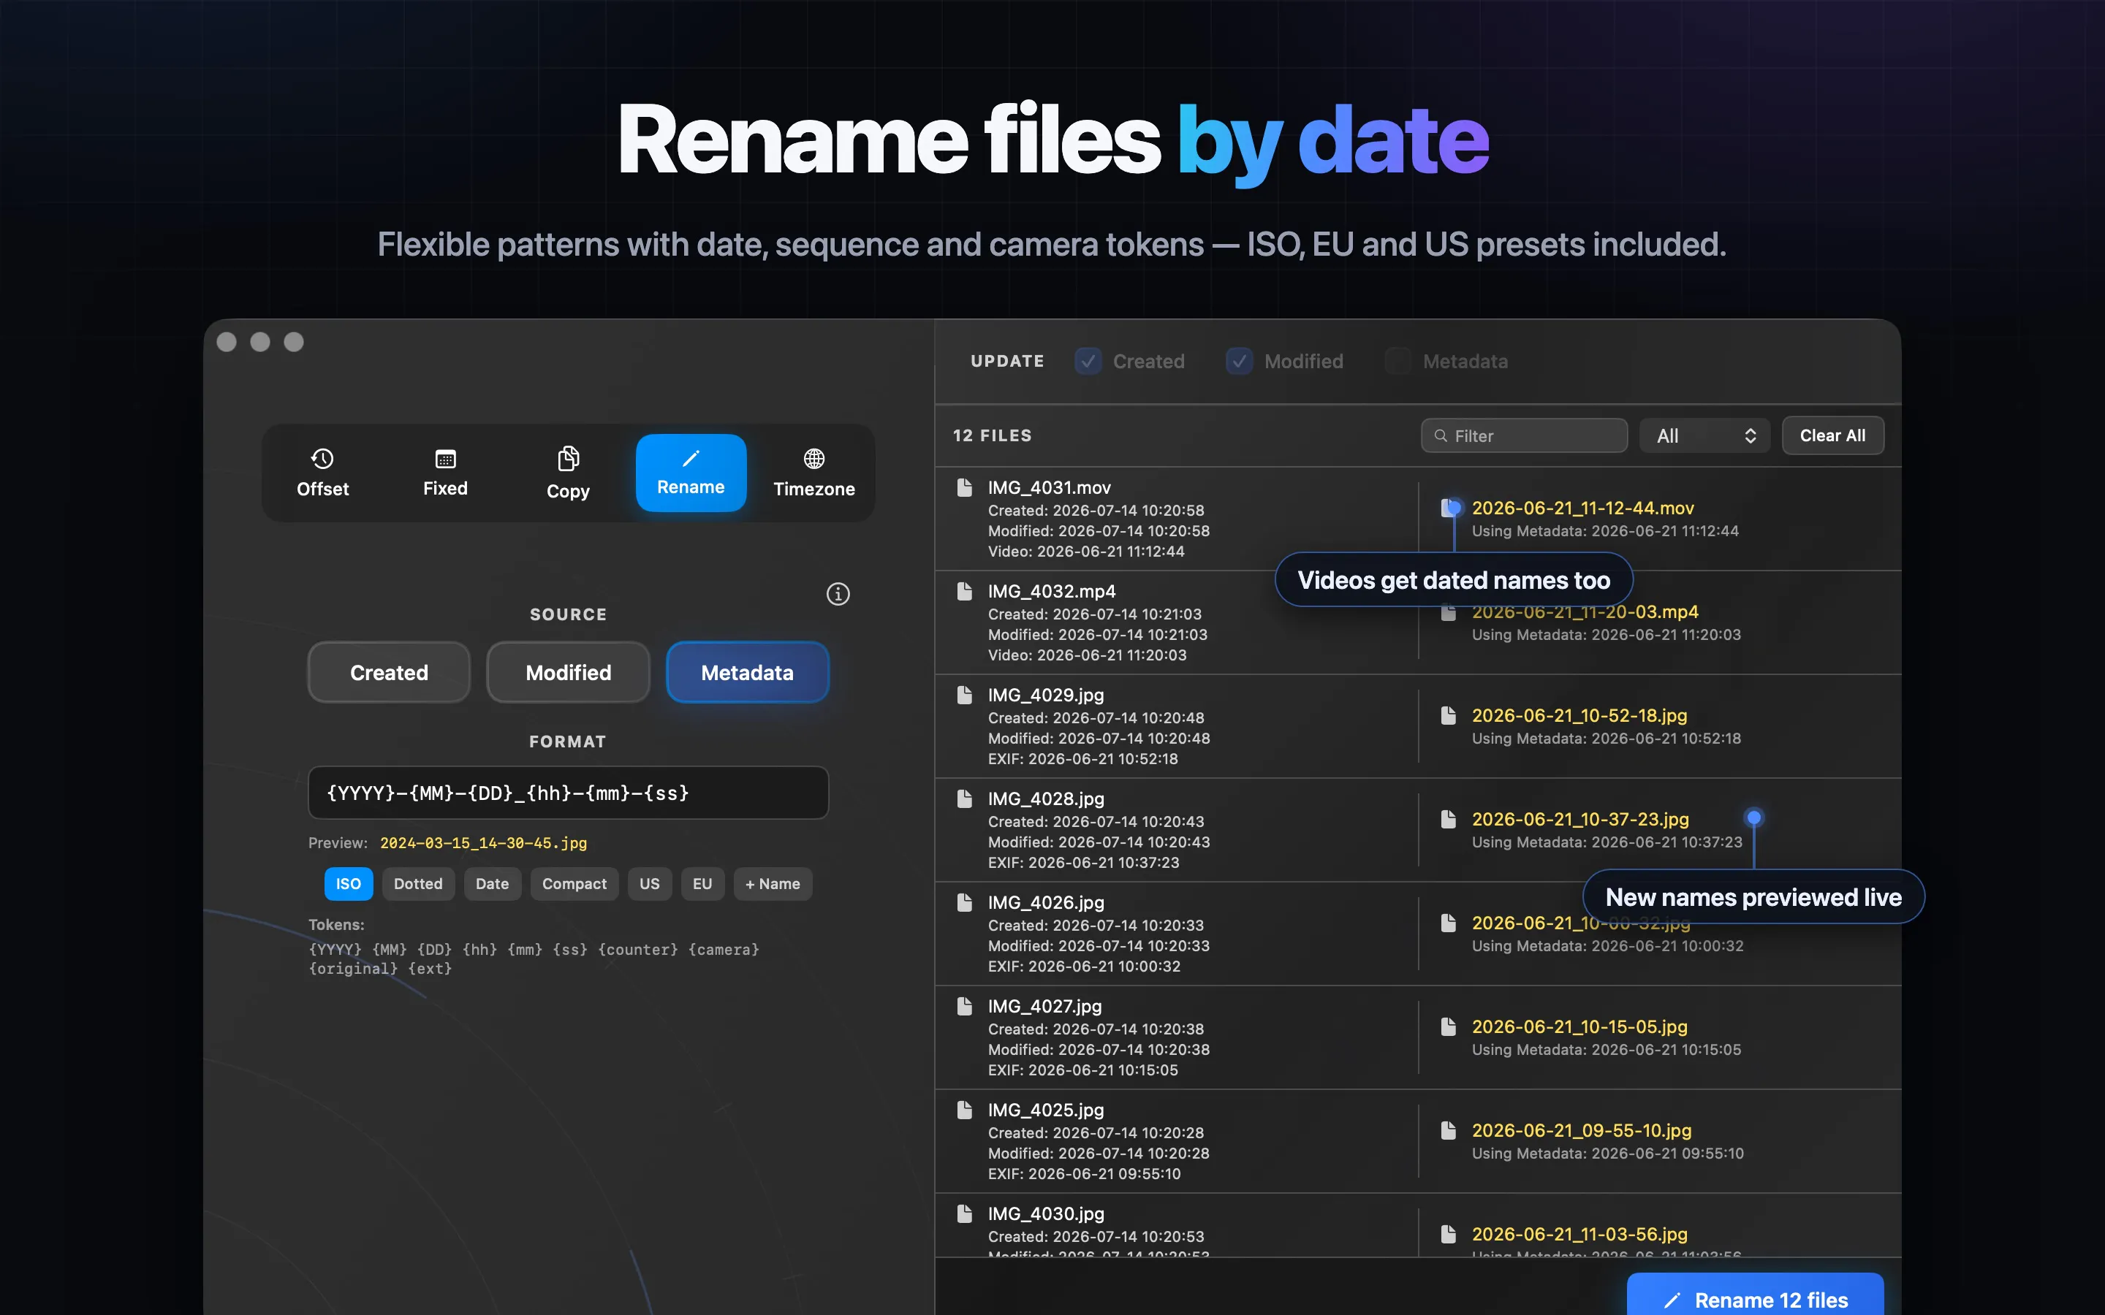Click the file icon beside IMG_4032.mp4

964,592
